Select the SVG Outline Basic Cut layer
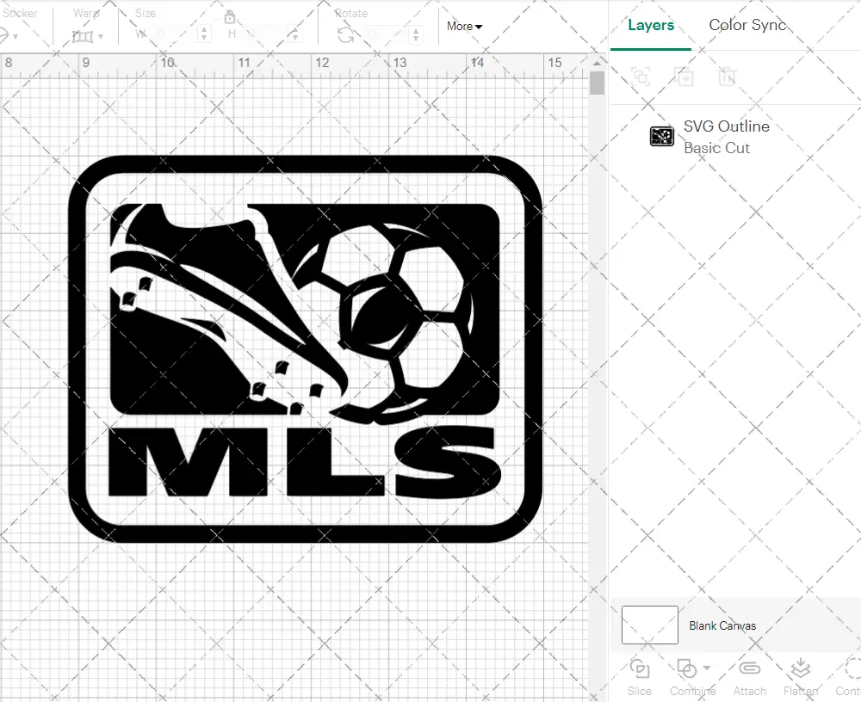The height and width of the screenshot is (702, 861). tap(728, 136)
